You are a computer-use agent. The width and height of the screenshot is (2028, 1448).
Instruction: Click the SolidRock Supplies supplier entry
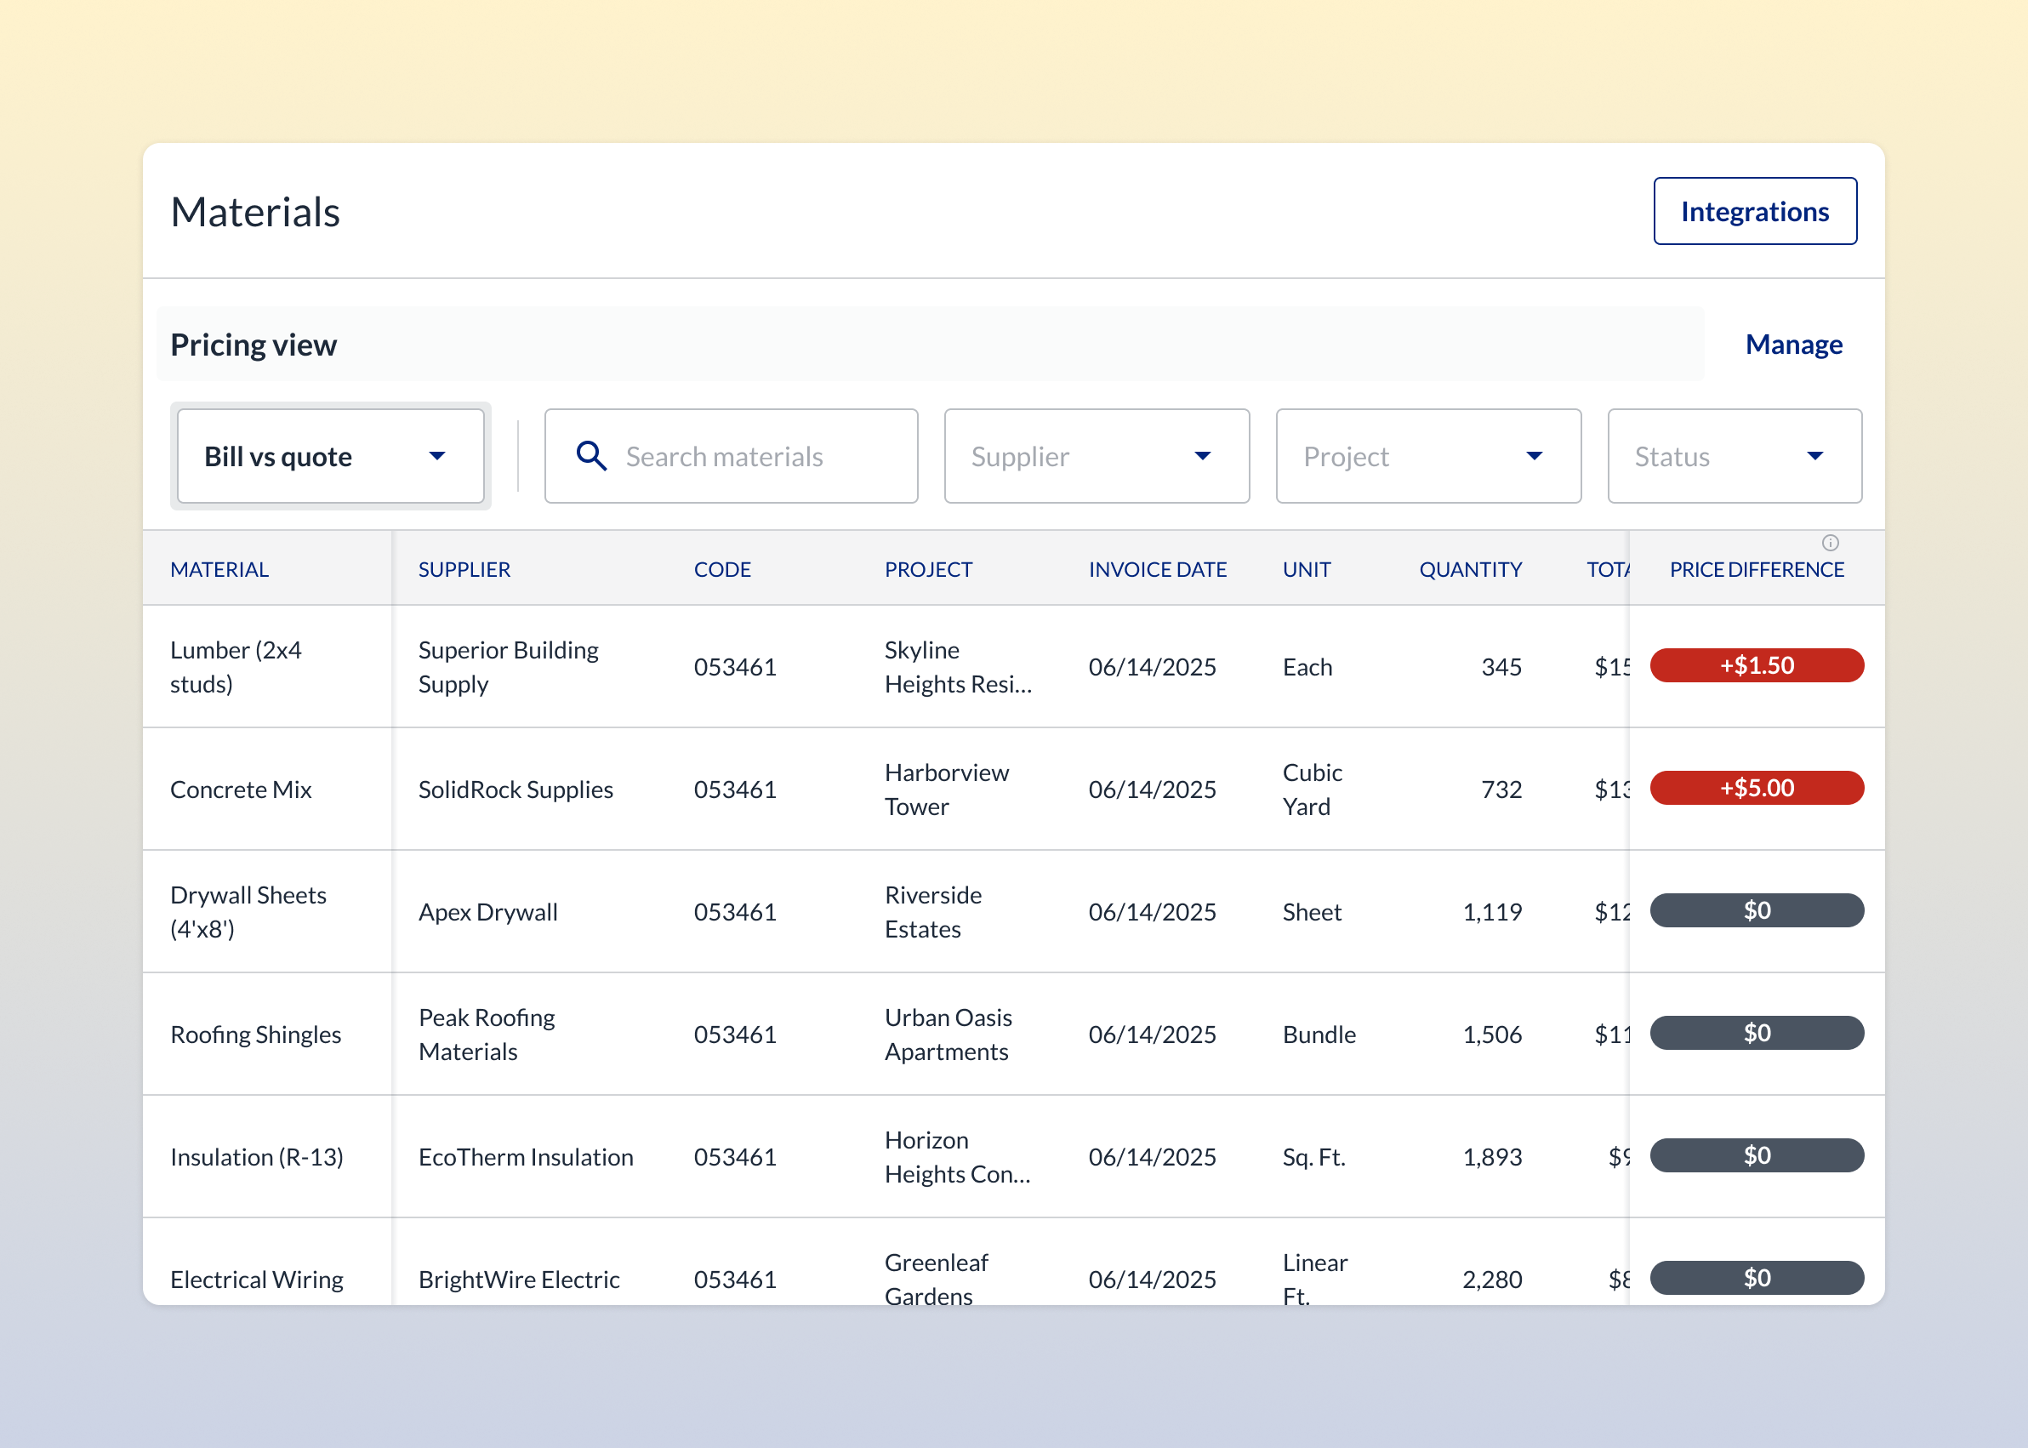(516, 788)
